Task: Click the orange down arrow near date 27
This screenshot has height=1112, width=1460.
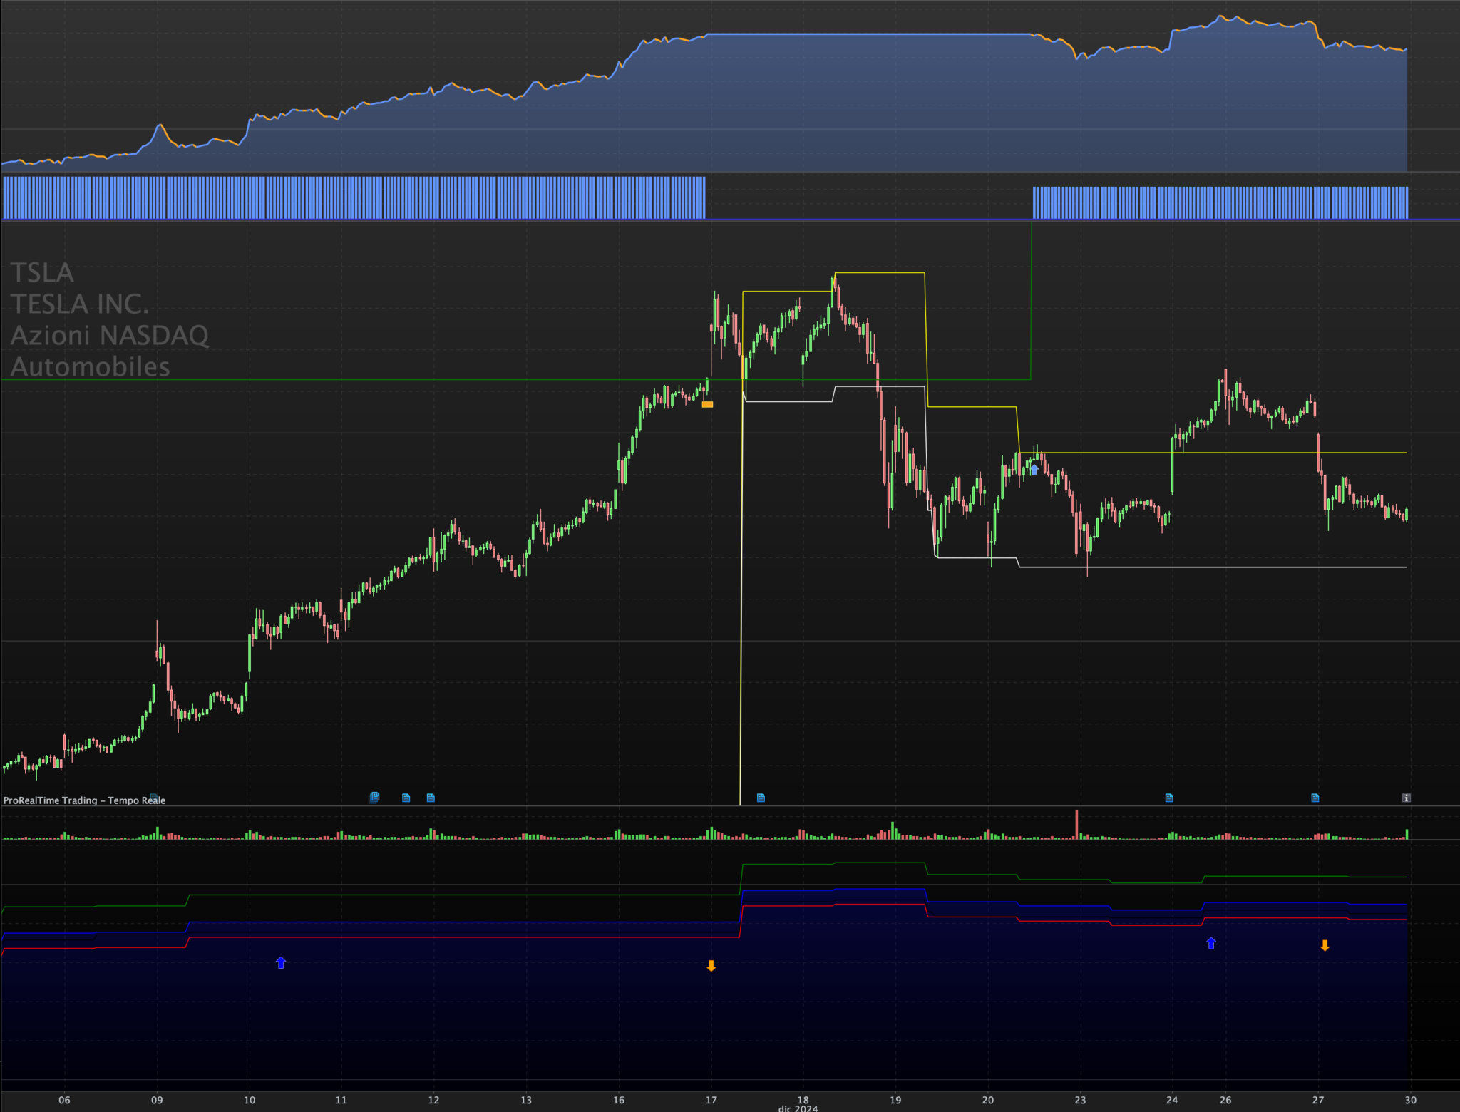Action: click(x=1325, y=946)
